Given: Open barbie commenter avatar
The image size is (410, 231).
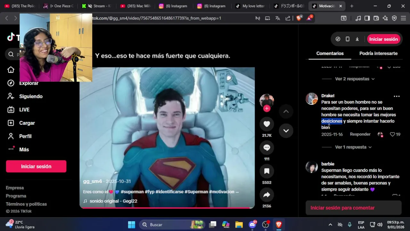Looking at the screenshot, I should click(x=312, y=167).
